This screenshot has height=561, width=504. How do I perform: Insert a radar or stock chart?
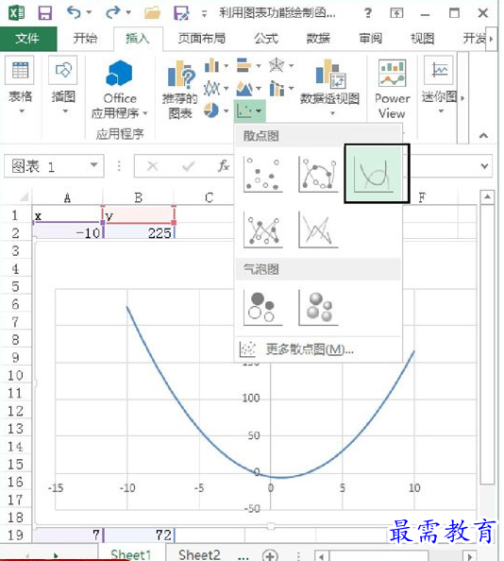pyautogui.click(x=281, y=65)
